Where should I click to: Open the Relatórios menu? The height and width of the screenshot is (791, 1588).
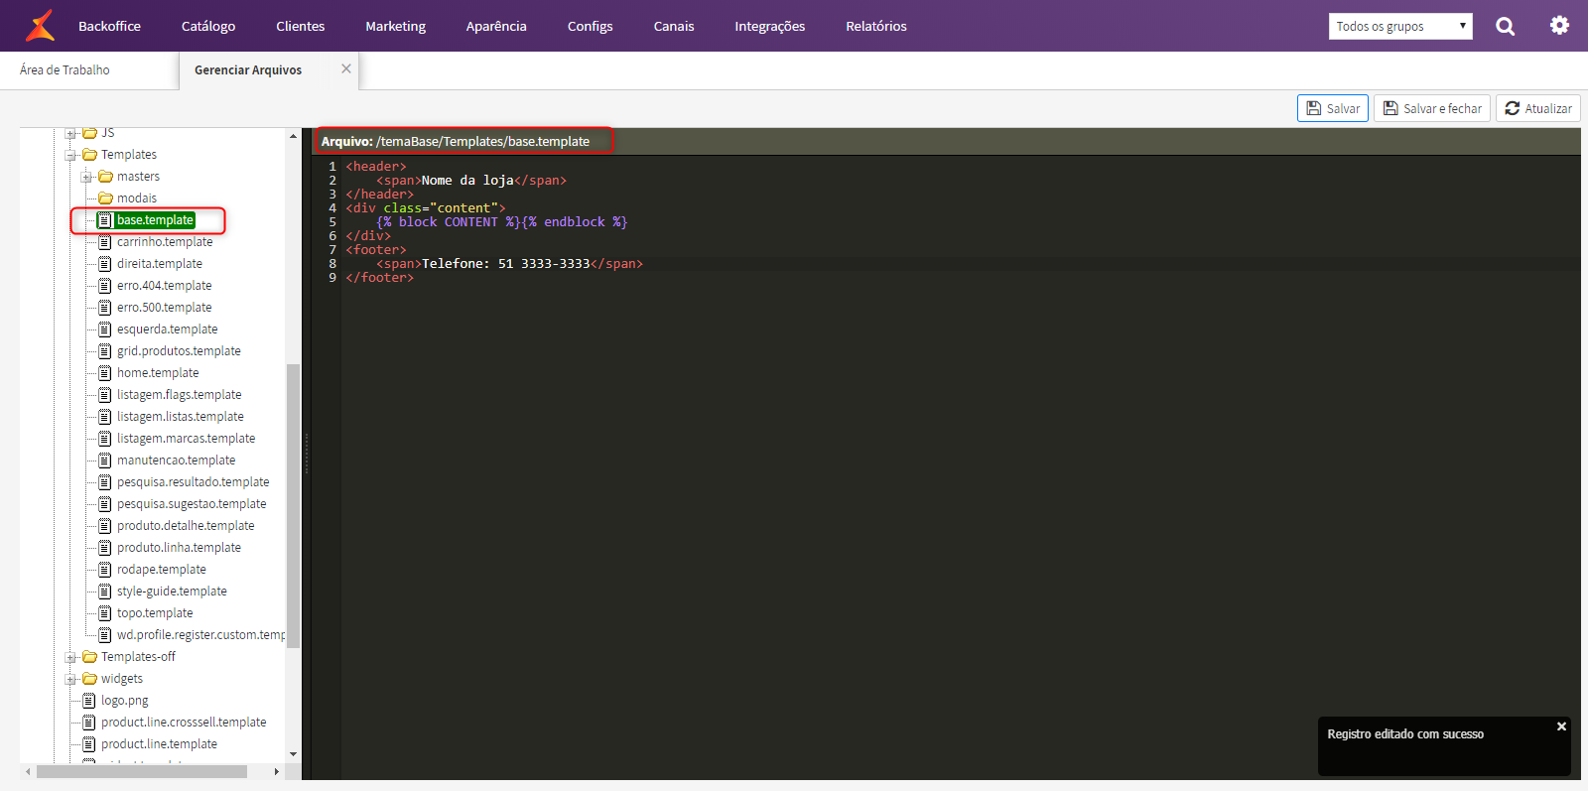tap(876, 26)
